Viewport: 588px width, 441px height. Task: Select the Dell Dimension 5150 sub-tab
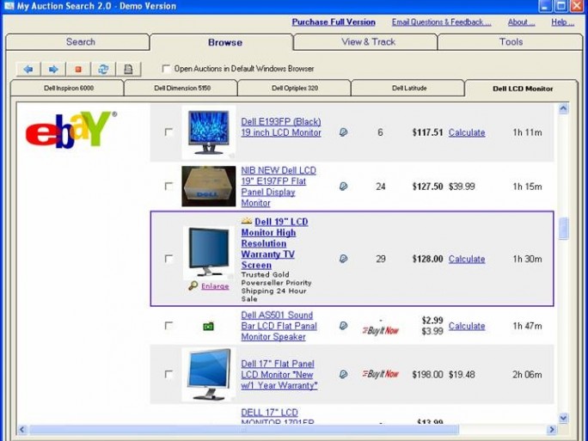point(181,89)
